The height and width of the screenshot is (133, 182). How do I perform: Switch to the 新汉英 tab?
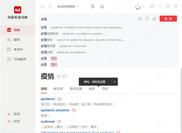(58, 89)
